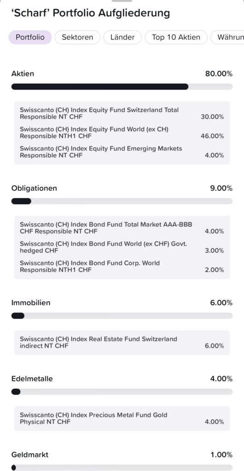
Task: Show the Top 10 Aktien tab
Action: pyautogui.click(x=176, y=37)
